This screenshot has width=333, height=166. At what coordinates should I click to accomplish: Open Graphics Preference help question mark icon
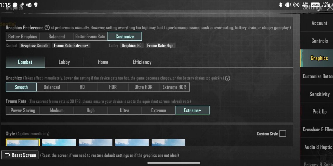tap(47, 28)
